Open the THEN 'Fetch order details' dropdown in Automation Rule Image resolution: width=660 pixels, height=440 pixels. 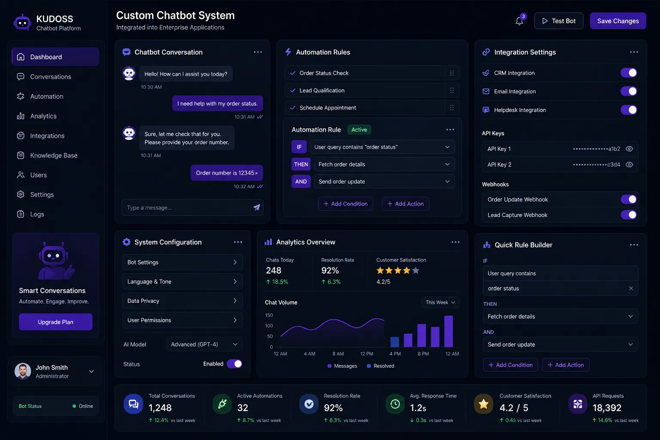point(384,164)
